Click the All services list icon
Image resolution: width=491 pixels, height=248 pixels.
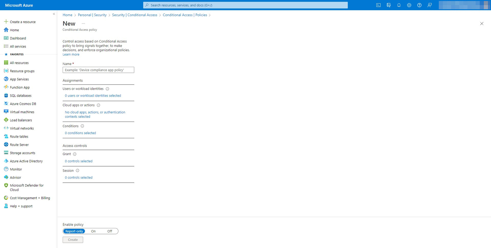point(6,46)
